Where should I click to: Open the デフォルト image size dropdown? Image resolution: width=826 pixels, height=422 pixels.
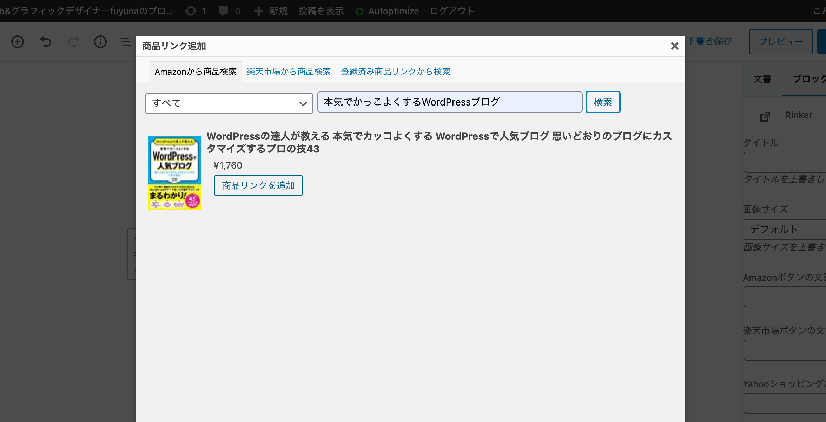click(x=785, y=230)
